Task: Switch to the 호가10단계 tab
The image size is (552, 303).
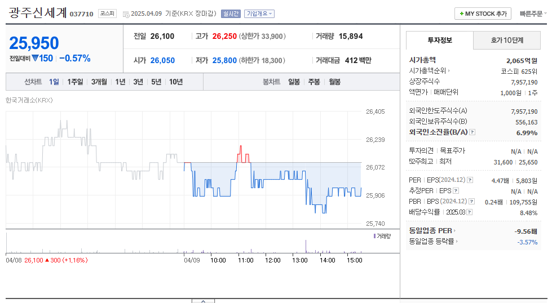Action: (x=507, y=40)
